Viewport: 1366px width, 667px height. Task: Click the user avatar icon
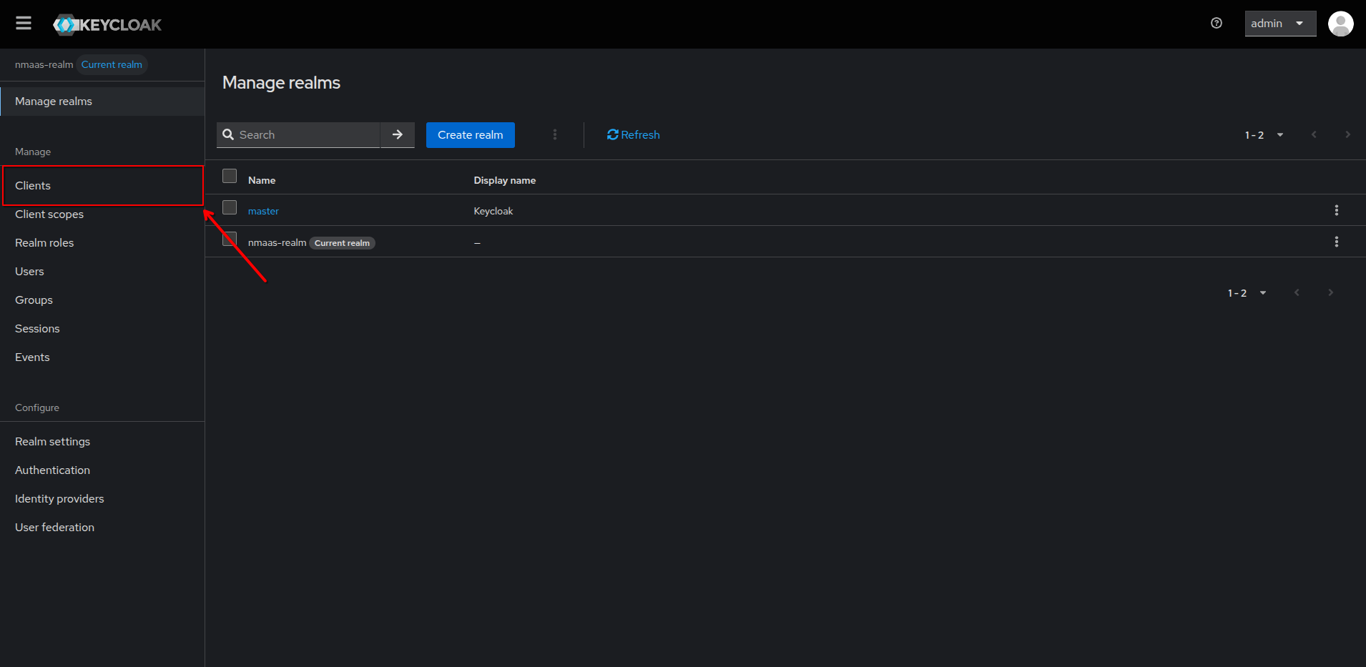pos(1340,24)
